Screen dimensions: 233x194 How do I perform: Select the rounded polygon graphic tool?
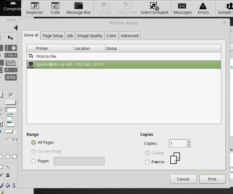[8, 157]
